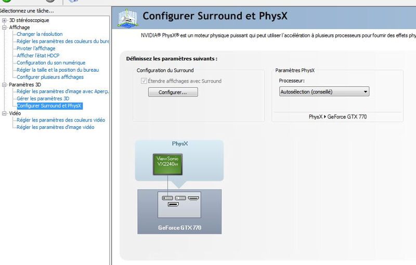Open Configurer plusieurs affichages
Viewport: 416px width, 265px height.
coord(50,77)
